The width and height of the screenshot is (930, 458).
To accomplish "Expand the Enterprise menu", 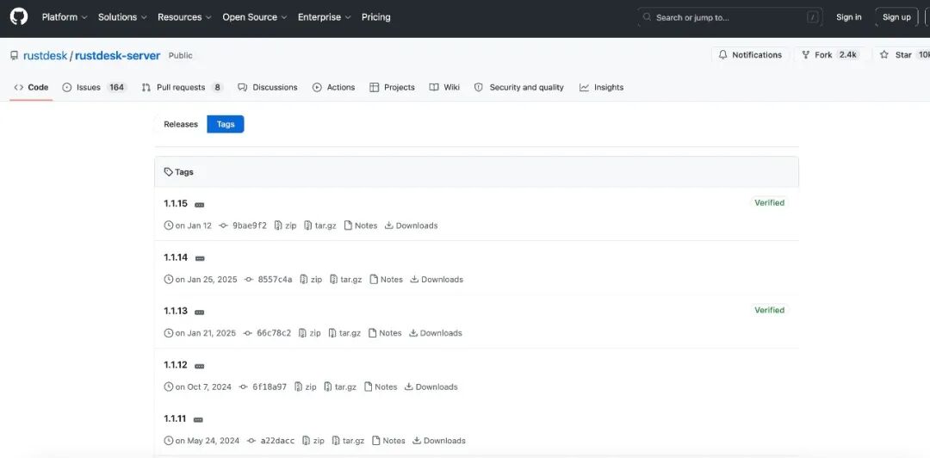I will point(324,17).
